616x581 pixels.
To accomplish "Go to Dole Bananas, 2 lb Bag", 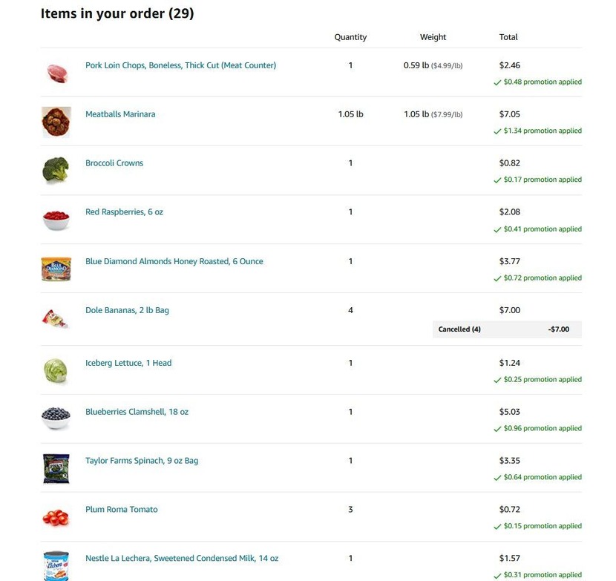I will coord(127,310).
